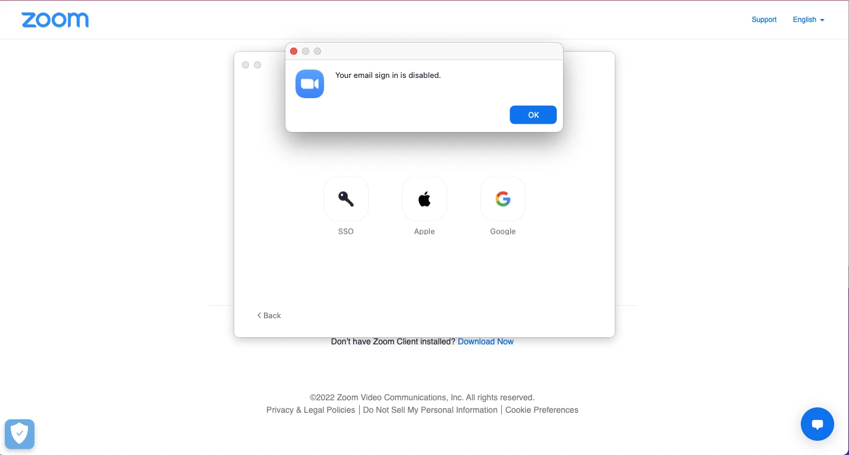
Task: Click the Back text button
Action: point(272,315)
